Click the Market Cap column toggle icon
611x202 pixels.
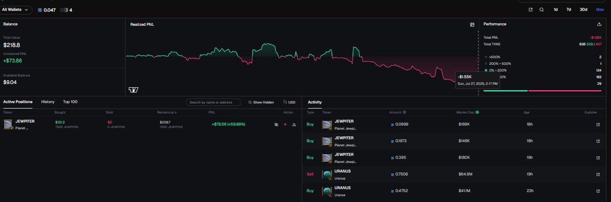point(477,112)
